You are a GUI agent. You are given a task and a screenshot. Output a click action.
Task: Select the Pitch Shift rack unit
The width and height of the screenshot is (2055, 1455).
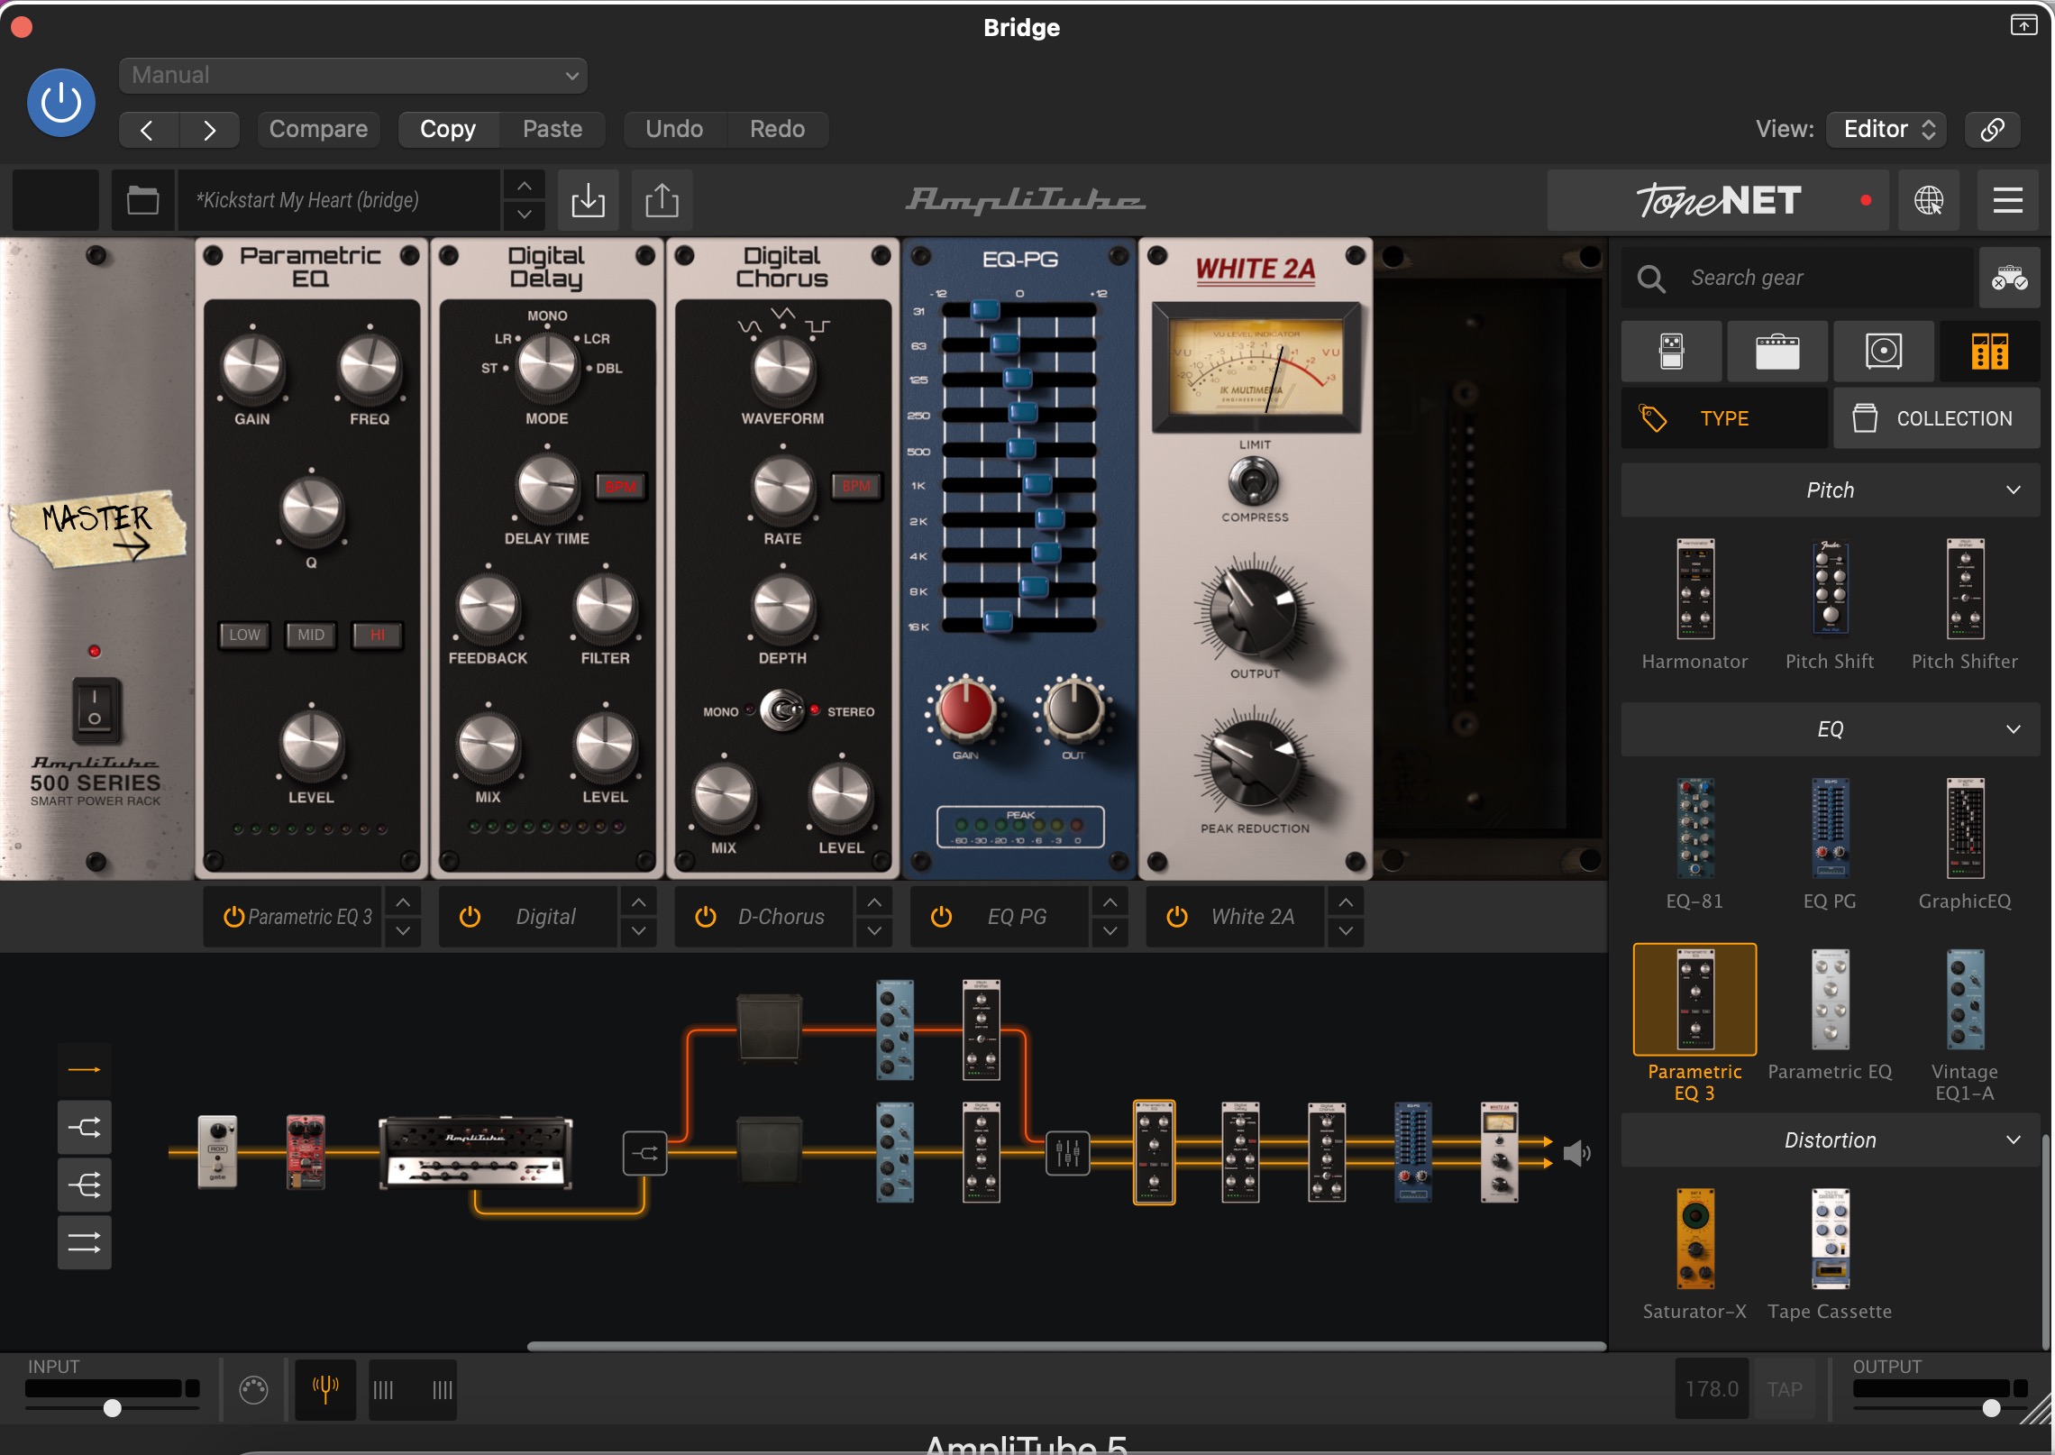[x=1830, y=588]
